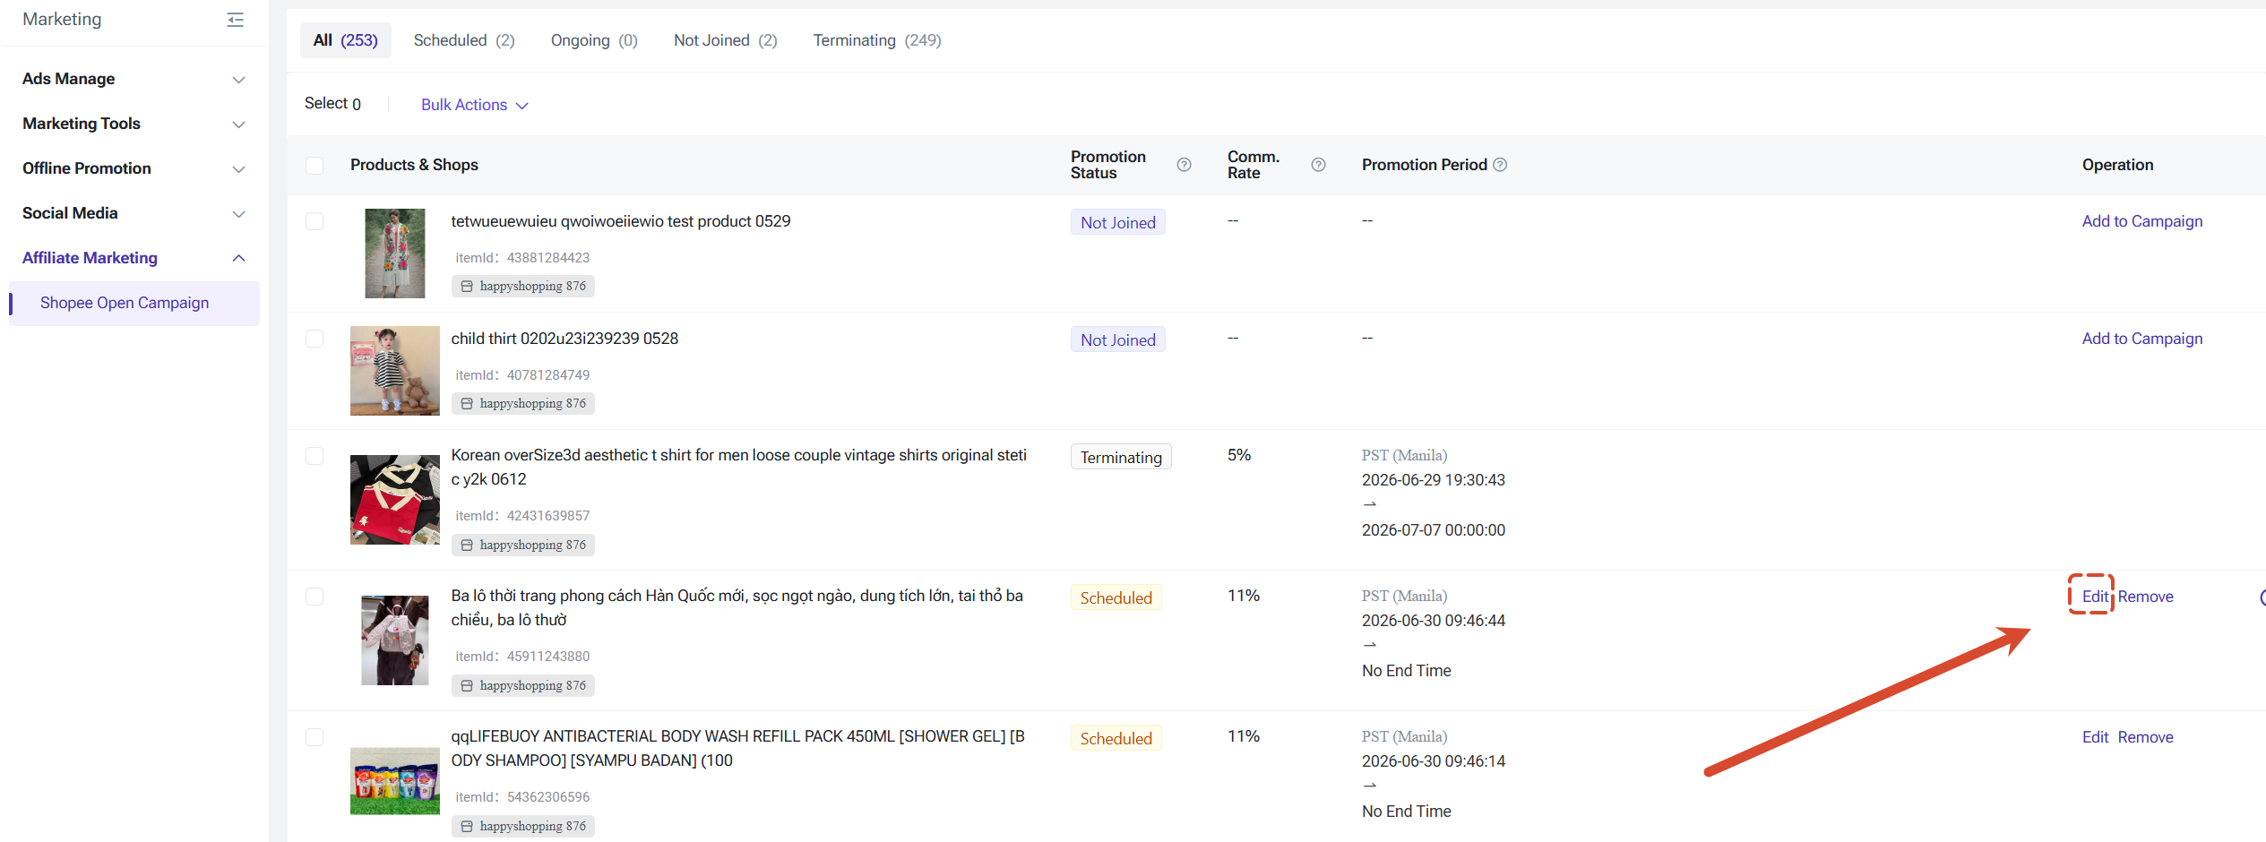Screen dimensions: 2266x842
Task: Open Shopee Open Campaign menu item
Action: [x=134, y=303]
